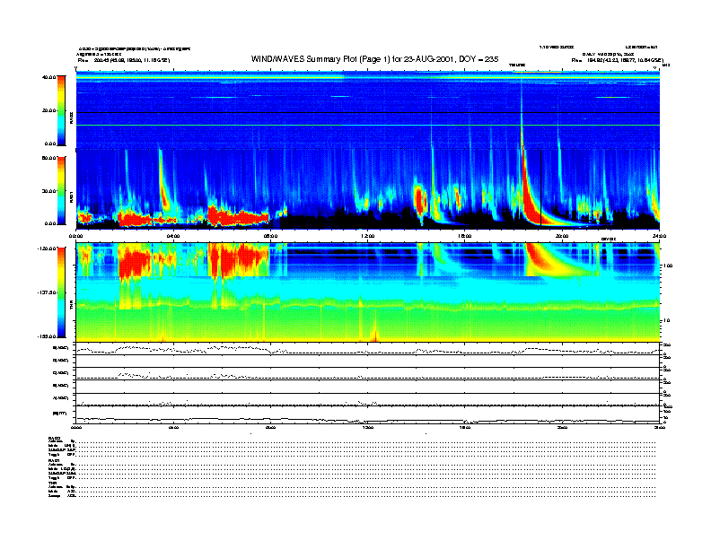The image size is (711, 549).
Task: Click the red oval burst in RAD1 near 14:00
Action: point(419,200)
